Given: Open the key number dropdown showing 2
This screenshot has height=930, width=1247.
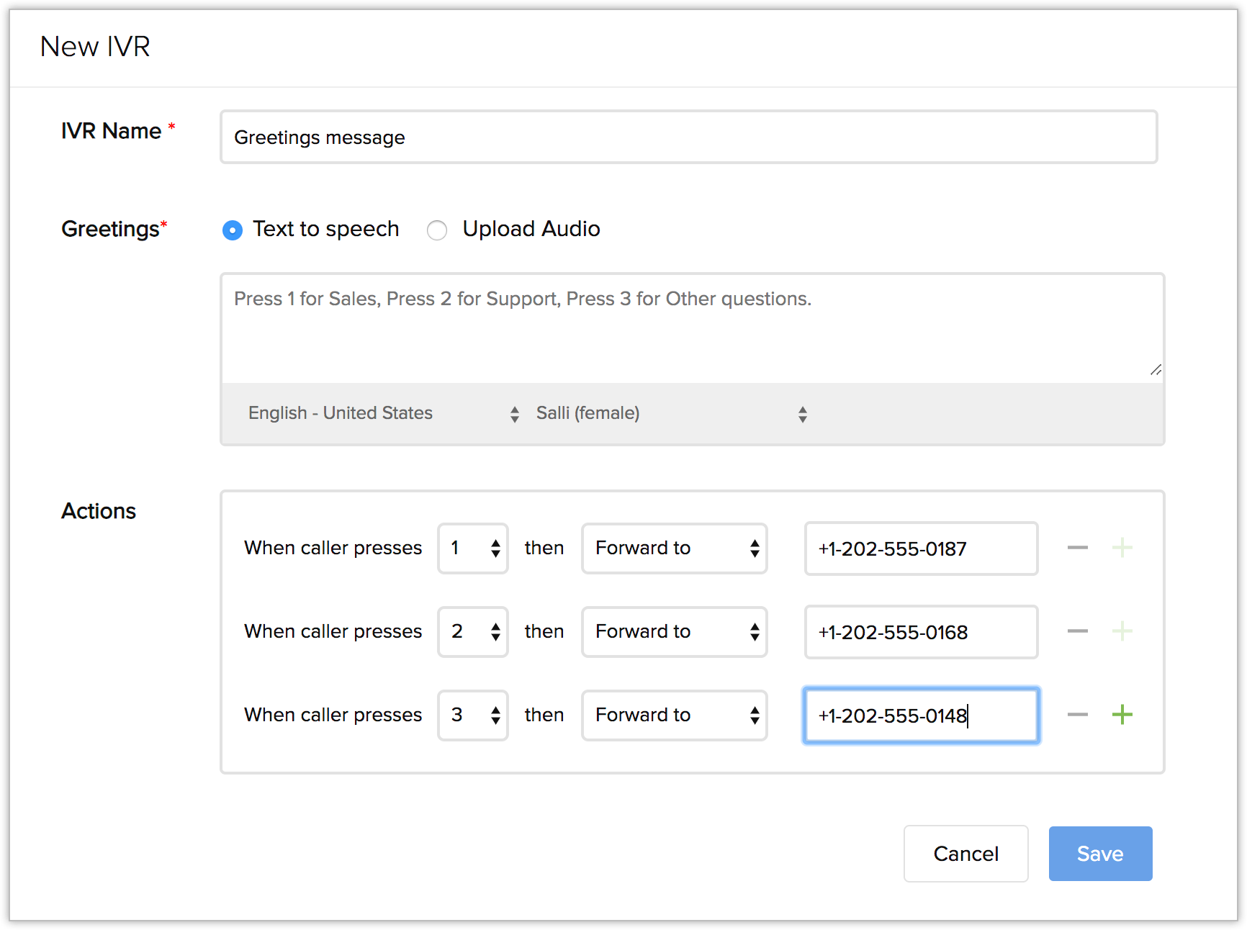Looking at the screenshot, I should (x=473, y=632).
